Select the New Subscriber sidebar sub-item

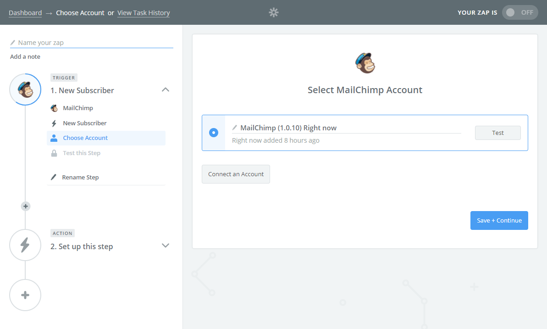pyautogui.click(x=85, y=123)
